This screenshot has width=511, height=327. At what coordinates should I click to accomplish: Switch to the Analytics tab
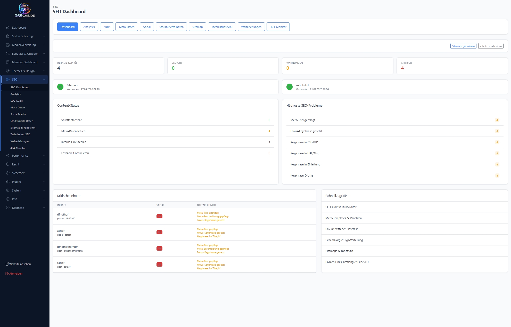coord(89,27)
